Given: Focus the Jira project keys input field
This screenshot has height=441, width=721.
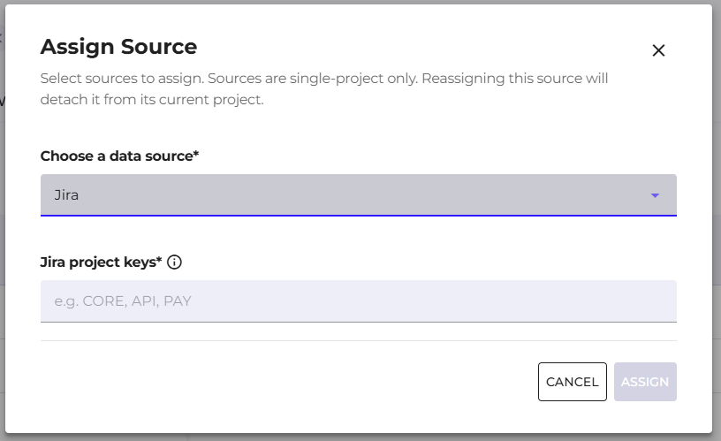Looking at the screenshot, I should click(x=358, y=301).
